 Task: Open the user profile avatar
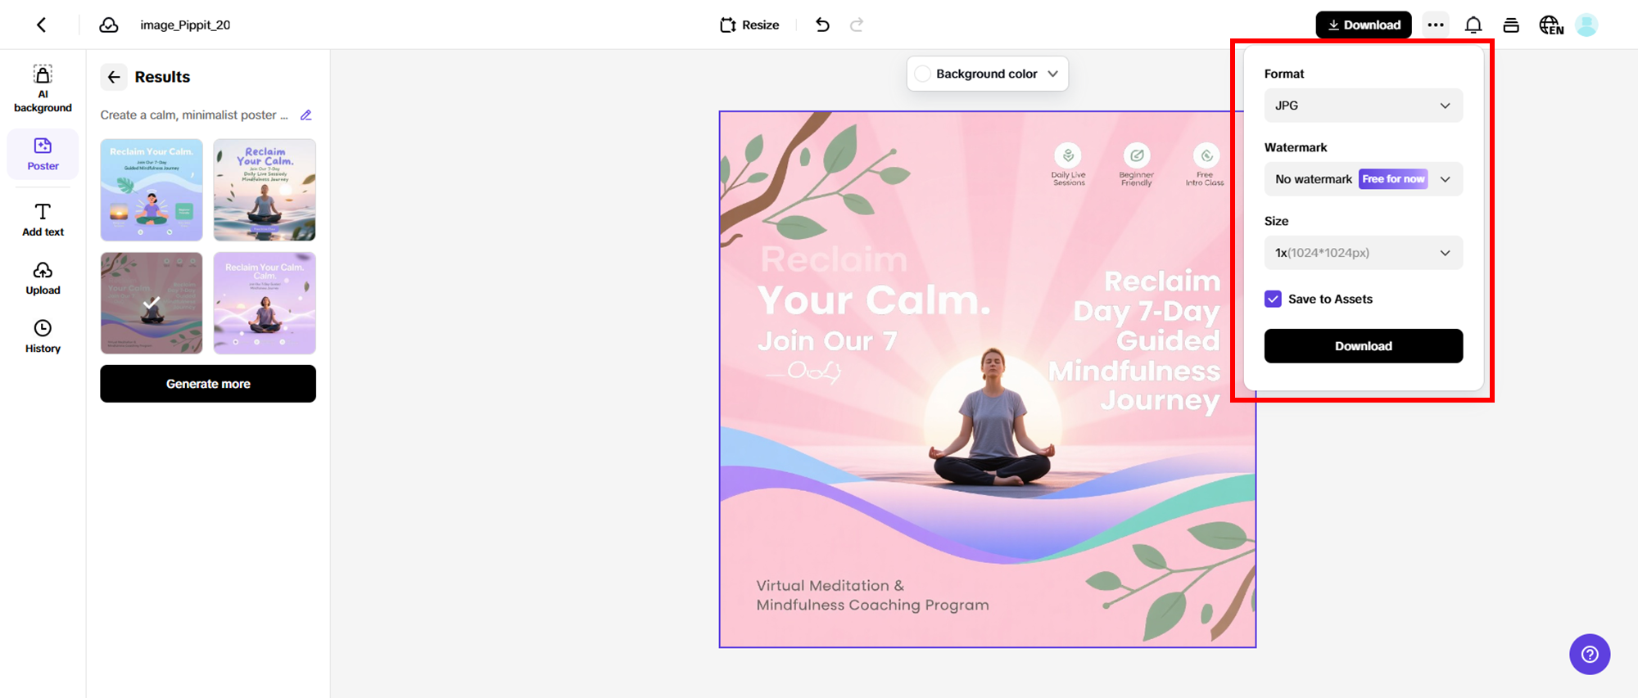[x=1586, y=25]
